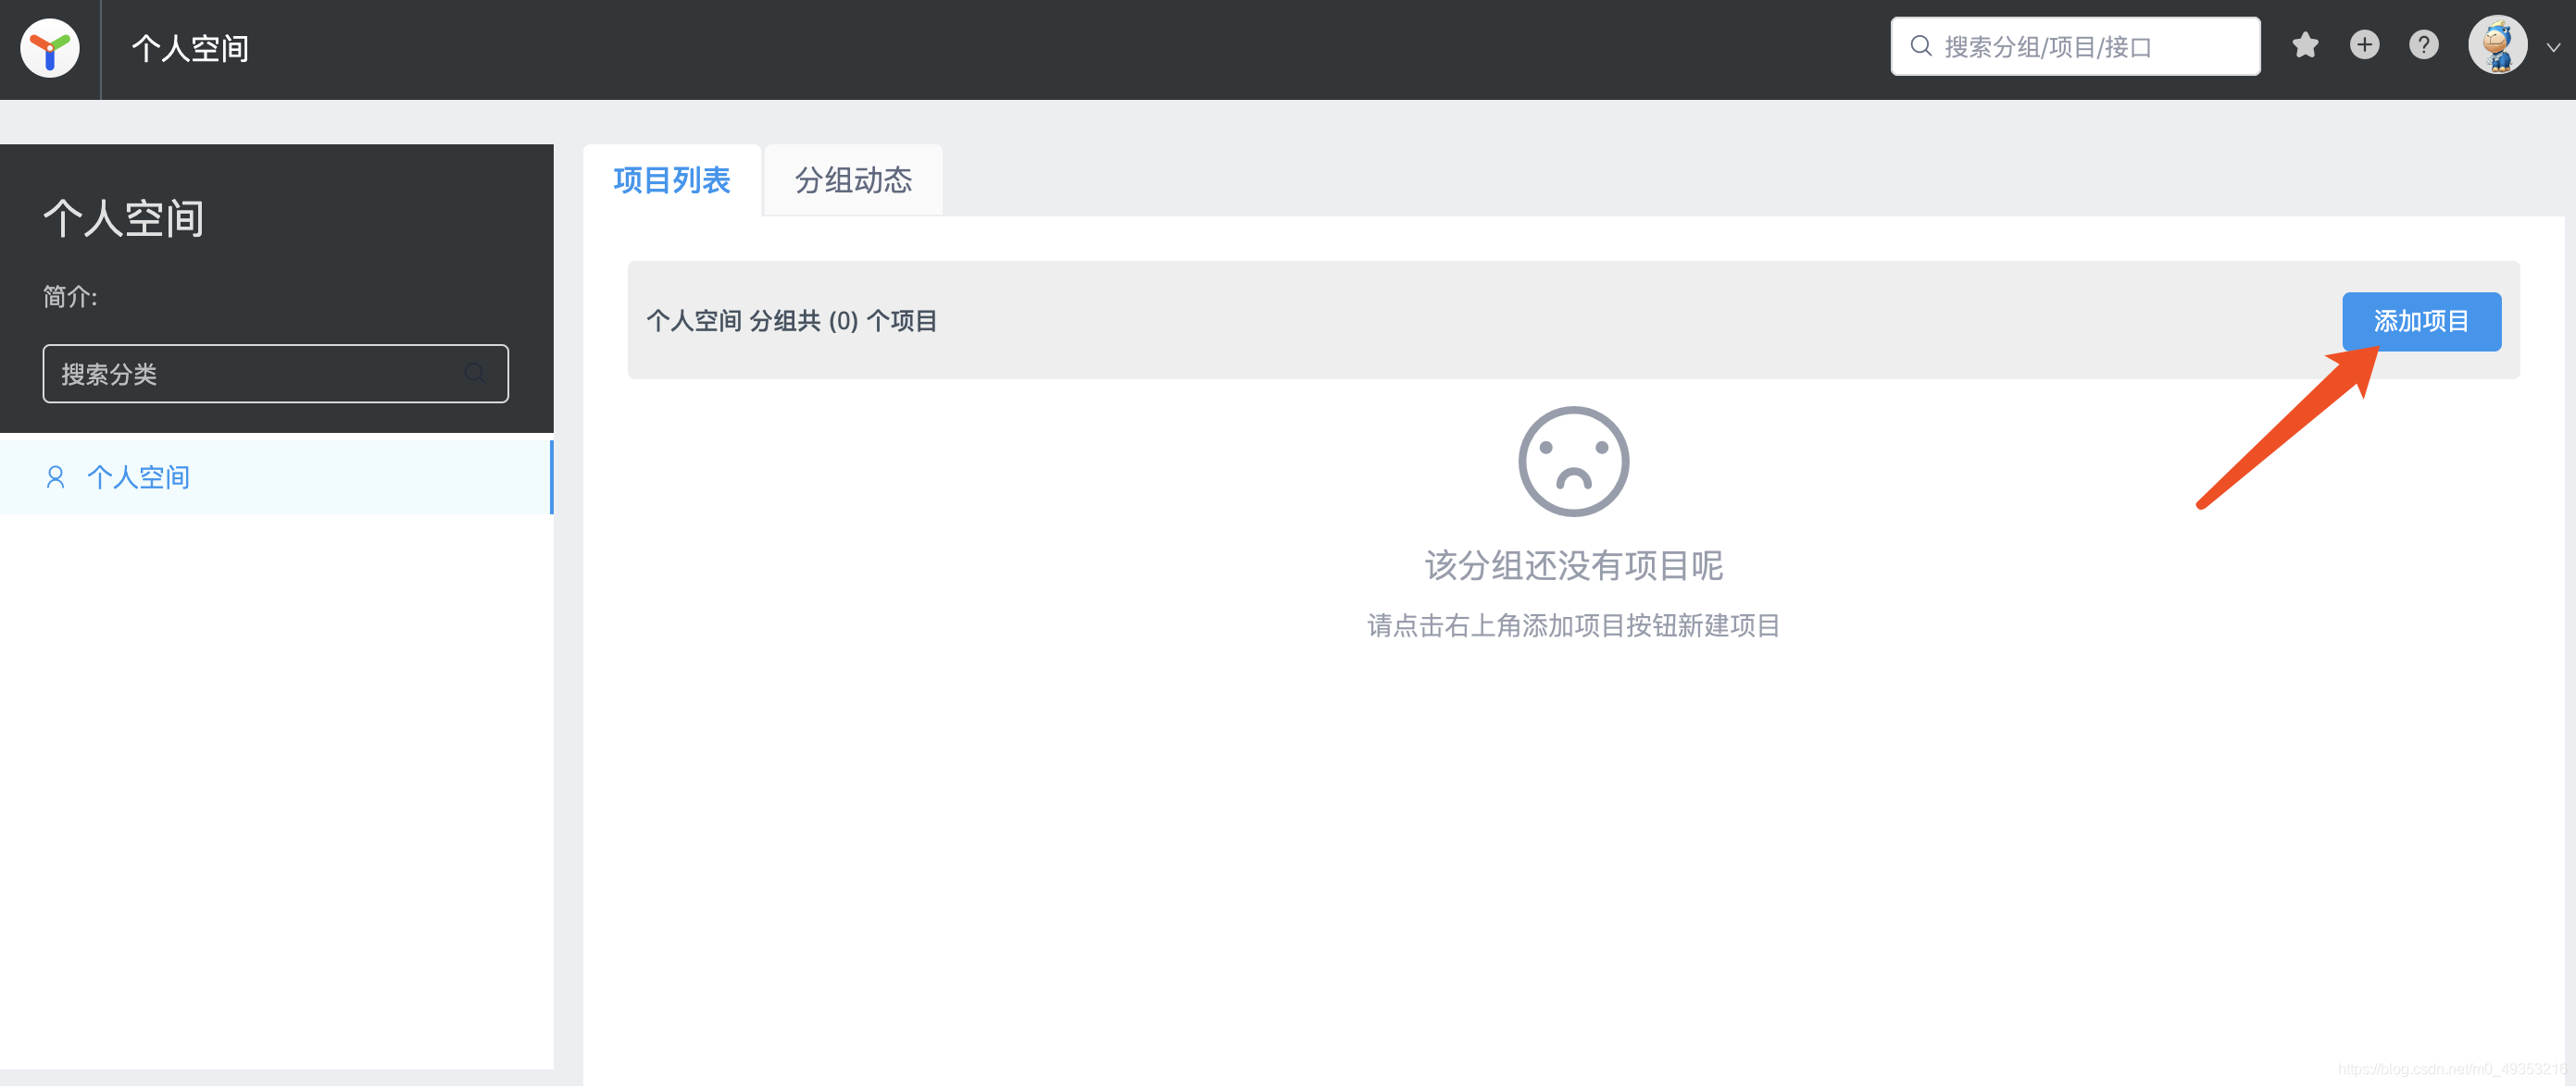Click the plus icon to add a group
Screen dimensions: 2576x1086
coord(2364,45)
